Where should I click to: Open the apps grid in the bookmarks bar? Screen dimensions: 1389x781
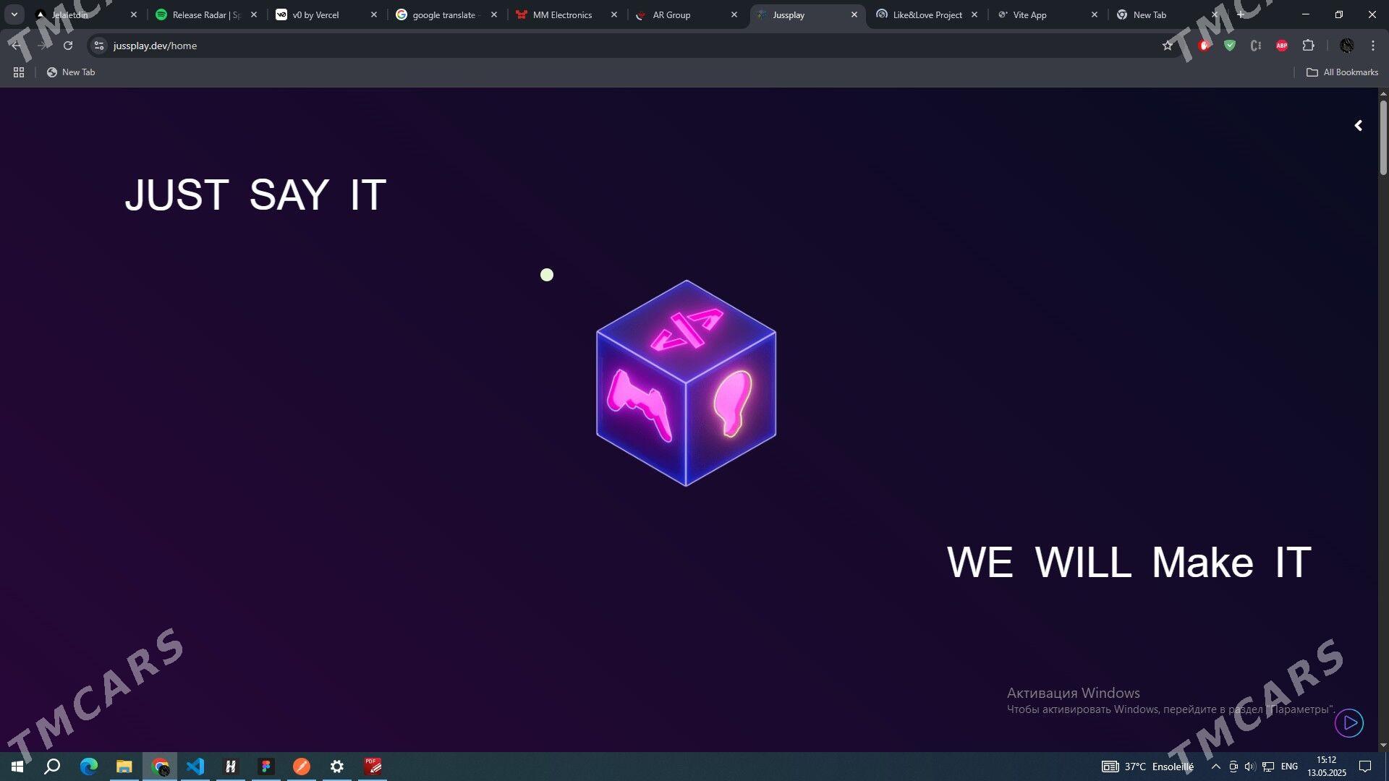(19, 72)
